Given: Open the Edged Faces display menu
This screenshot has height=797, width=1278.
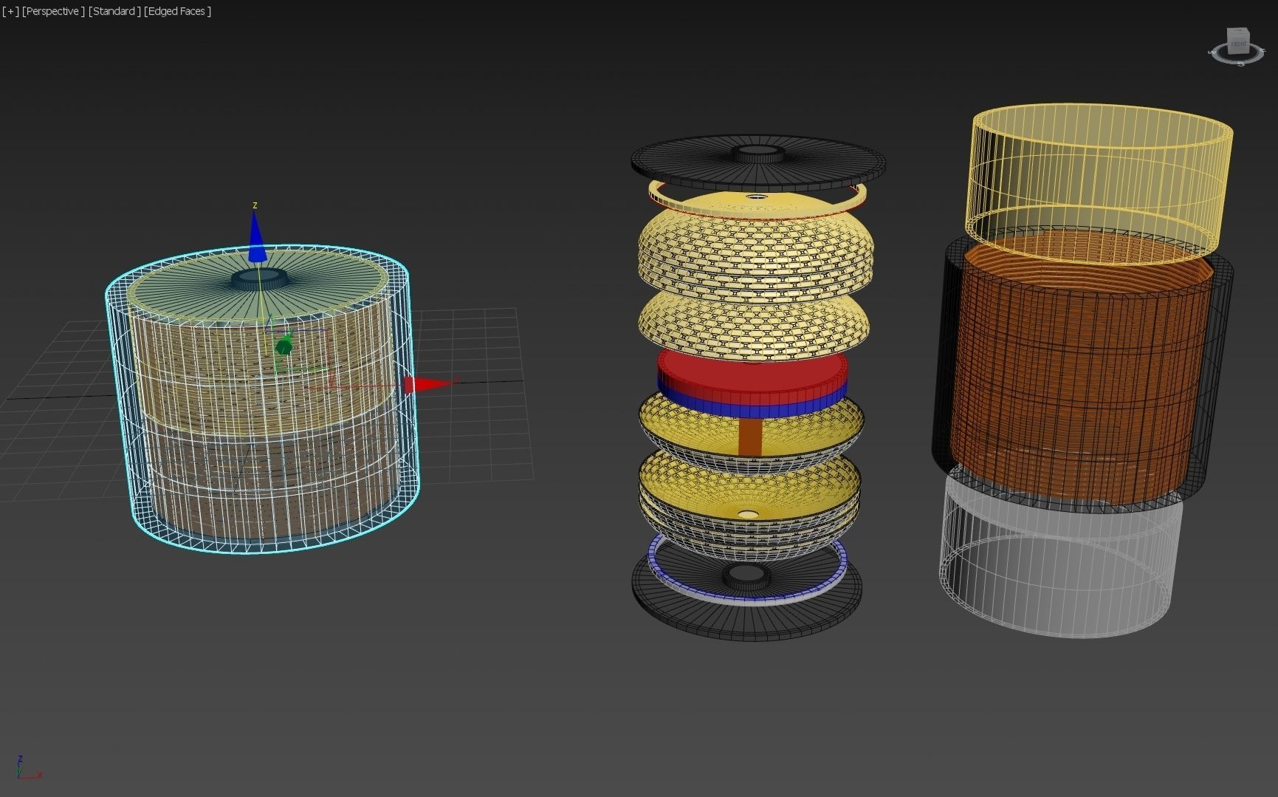Looking at the screenshot, I should 177,11.
